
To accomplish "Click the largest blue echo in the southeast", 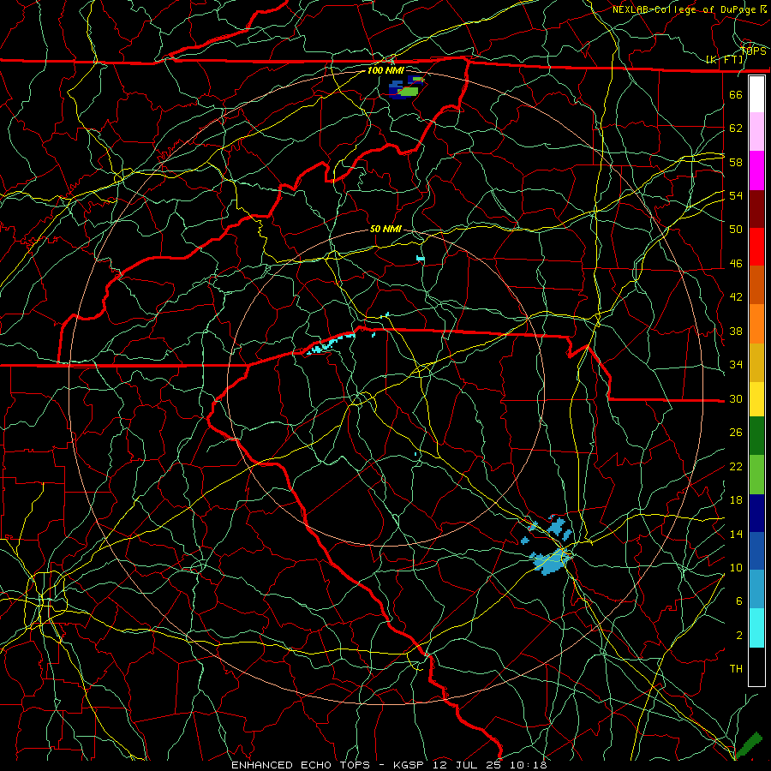I will point(551,561).
